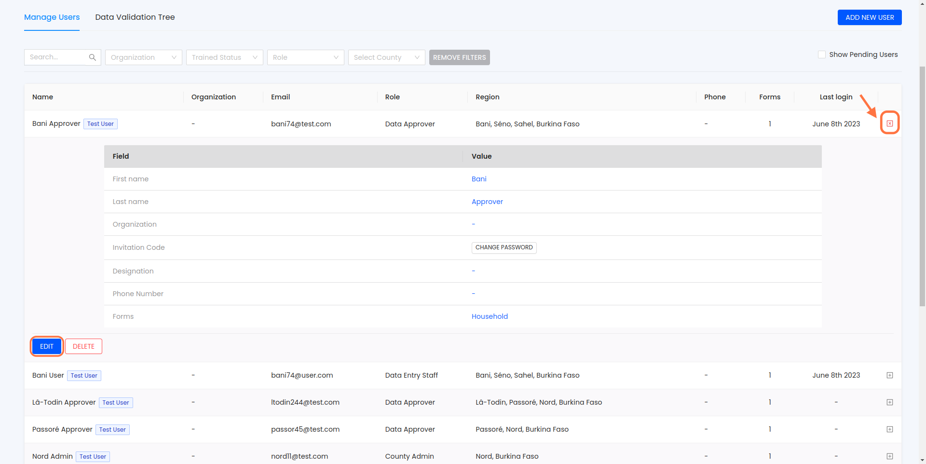
Task: Click the search magnifier icon
Action: (x=93, y=57)
